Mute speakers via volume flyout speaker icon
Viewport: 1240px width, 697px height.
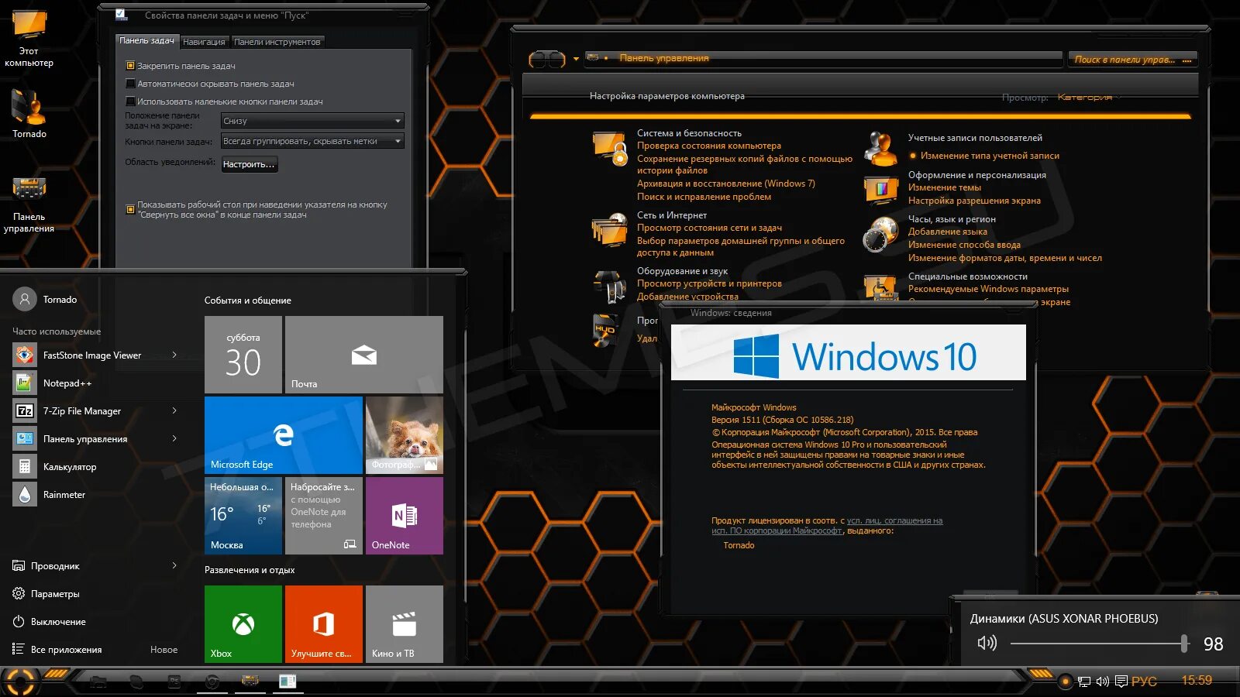coord(987,643)
